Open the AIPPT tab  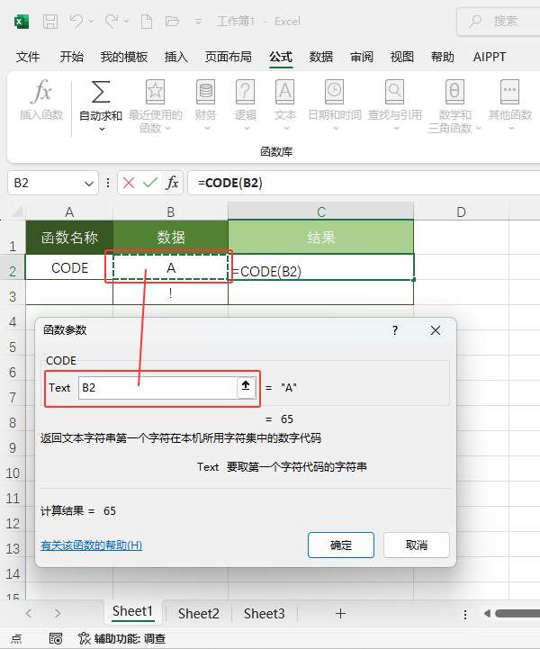click(x=490, y=57)
